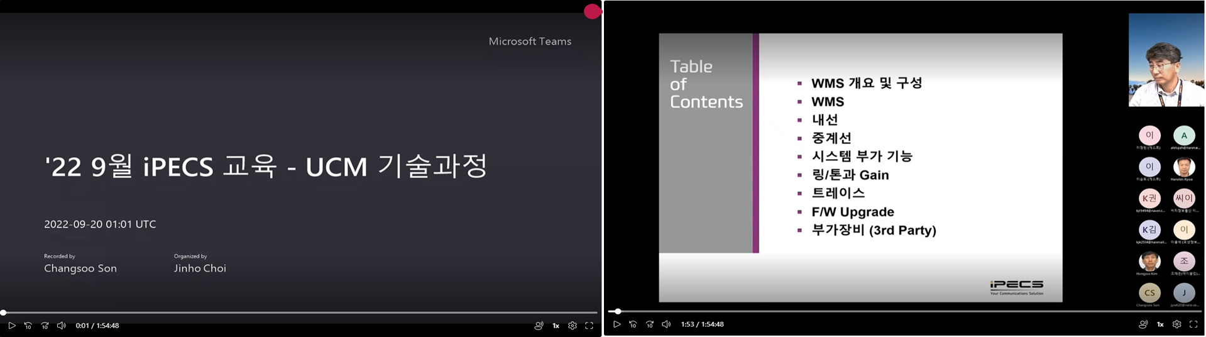This screenshot has width=1206, height=337.
Task: Click the '조' participant avatar
Action: pyautogui.click(x=1184, y=261)
